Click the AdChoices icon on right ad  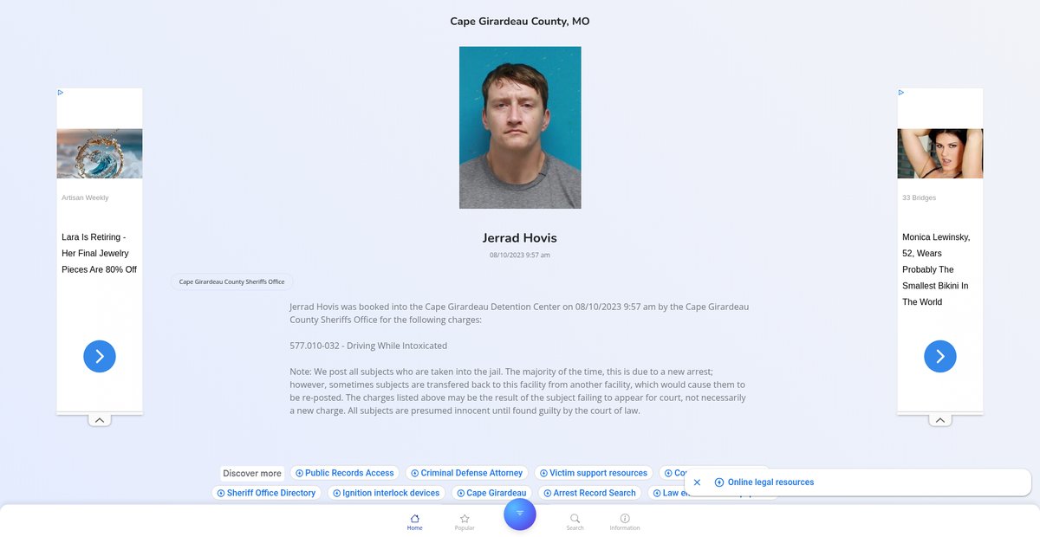click(901, 92)
